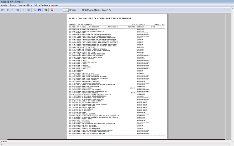Click the Prévia status bar label

(x=4, y=141)
